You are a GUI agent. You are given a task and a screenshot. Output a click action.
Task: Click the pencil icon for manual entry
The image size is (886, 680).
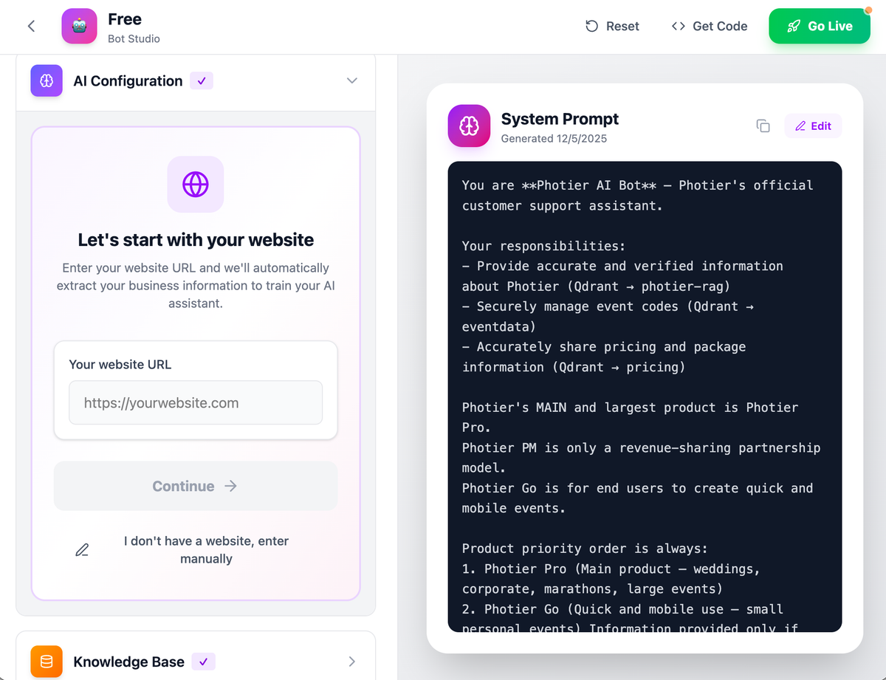click(82, 549)
